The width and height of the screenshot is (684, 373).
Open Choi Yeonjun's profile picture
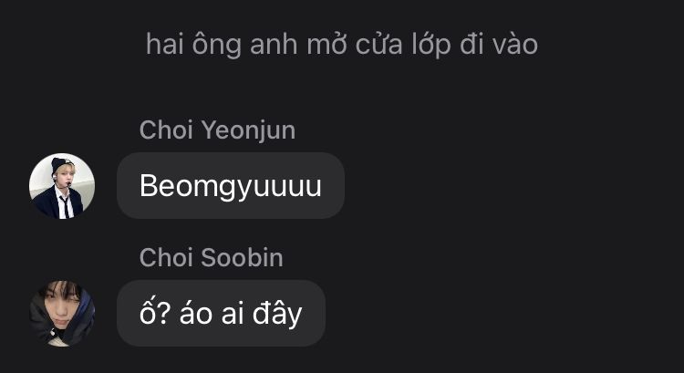(61, 186)
